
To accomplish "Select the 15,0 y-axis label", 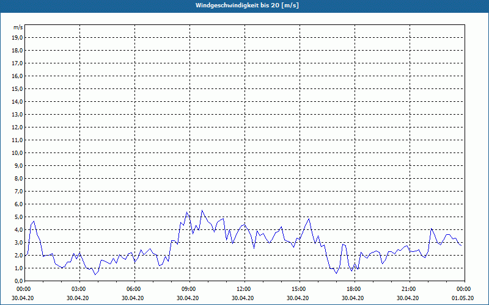I will click(x=18, y=88).
